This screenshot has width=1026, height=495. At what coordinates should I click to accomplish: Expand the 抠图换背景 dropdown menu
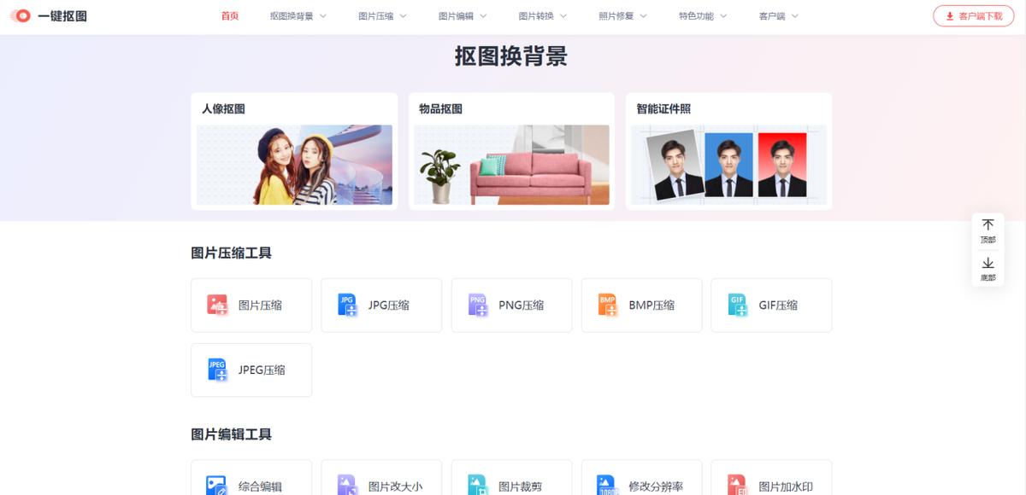pyautogui.click(x=291, y=15)
